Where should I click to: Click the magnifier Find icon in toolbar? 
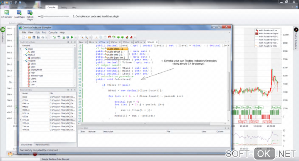[82, 37]
